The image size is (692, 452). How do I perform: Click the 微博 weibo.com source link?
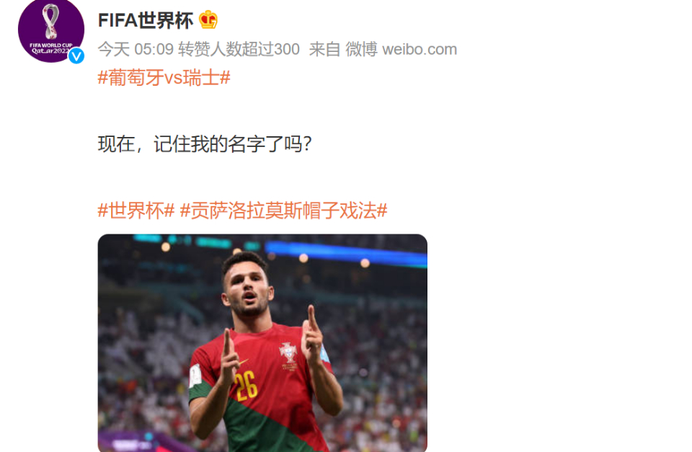tap(402, 49)
